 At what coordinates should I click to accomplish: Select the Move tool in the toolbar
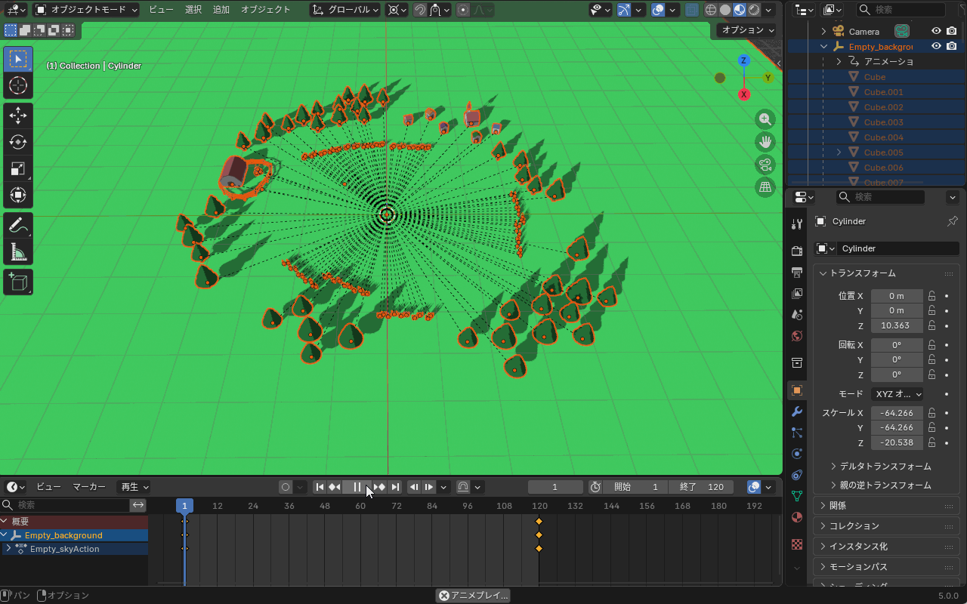click(x=18, y=116)
